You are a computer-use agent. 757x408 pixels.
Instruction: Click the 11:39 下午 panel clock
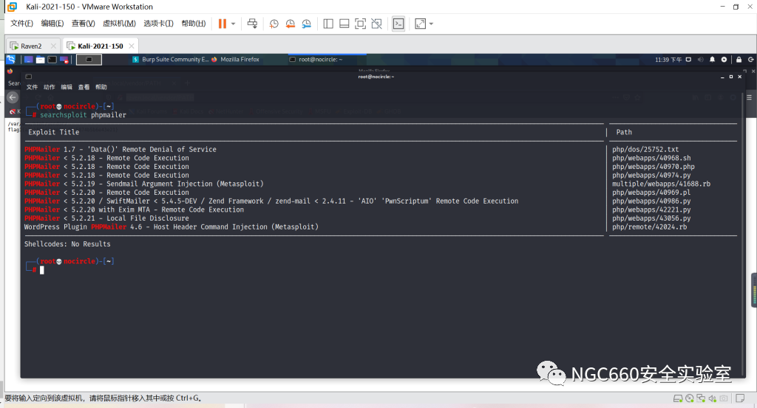(x=668, y=60)
